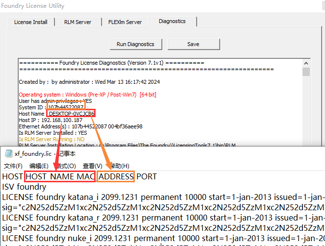
Task: Click the nuke_i LICENSE line
Action: click(x=164, y=238)
